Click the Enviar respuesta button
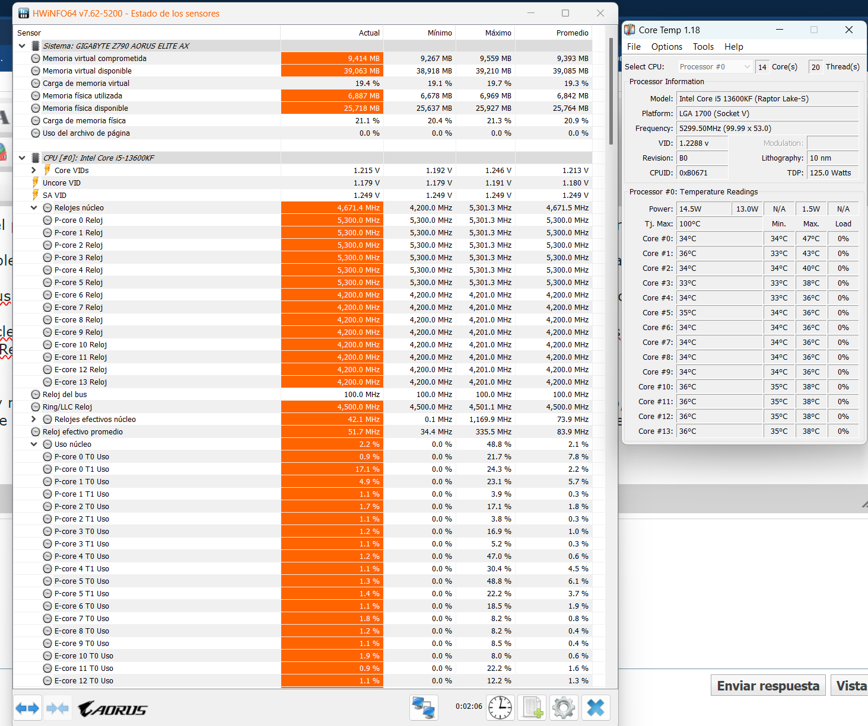The width and height of the screenshot is (868, 726). click(768, 686)
